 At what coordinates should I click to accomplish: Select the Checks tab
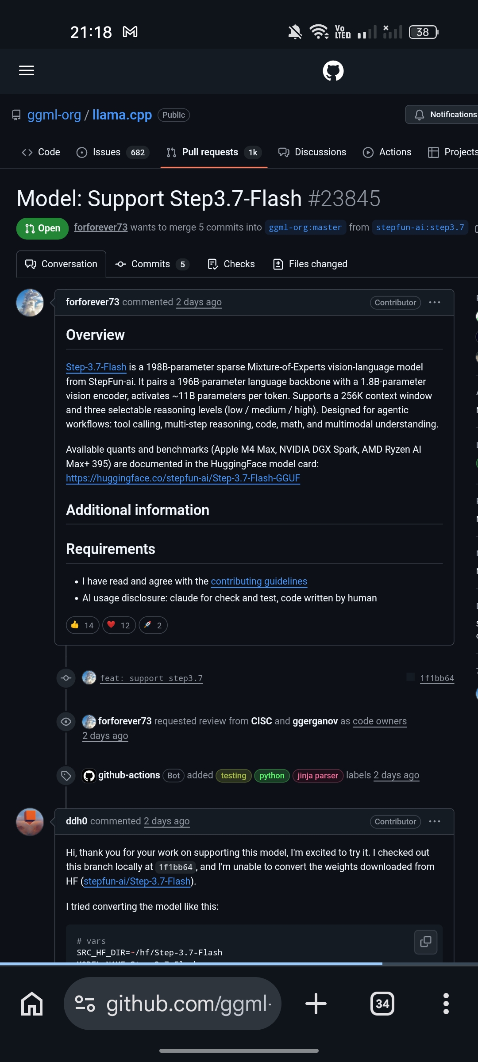(x=231, y=264)
